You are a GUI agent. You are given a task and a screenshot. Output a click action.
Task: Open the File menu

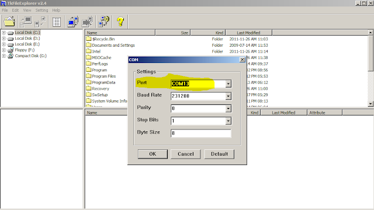point(5,10)
